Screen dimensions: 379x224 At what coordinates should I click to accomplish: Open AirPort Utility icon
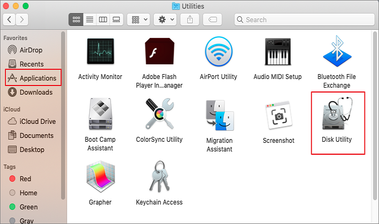[x=219, y=52]
